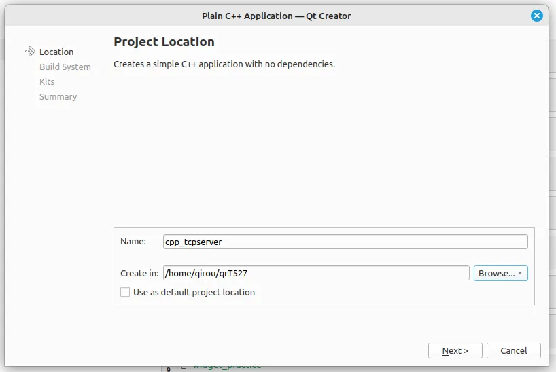Image resolution: width=556 pixels, height=372 pixels.
Task: Proceed with the Next > button
Action: click(455, 350)
